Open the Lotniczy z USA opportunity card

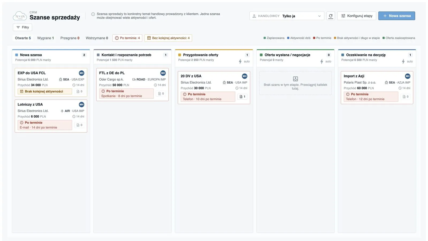pos(51,116)
